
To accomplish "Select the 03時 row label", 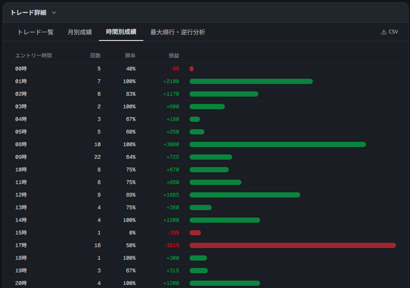I will click(21, 107).
